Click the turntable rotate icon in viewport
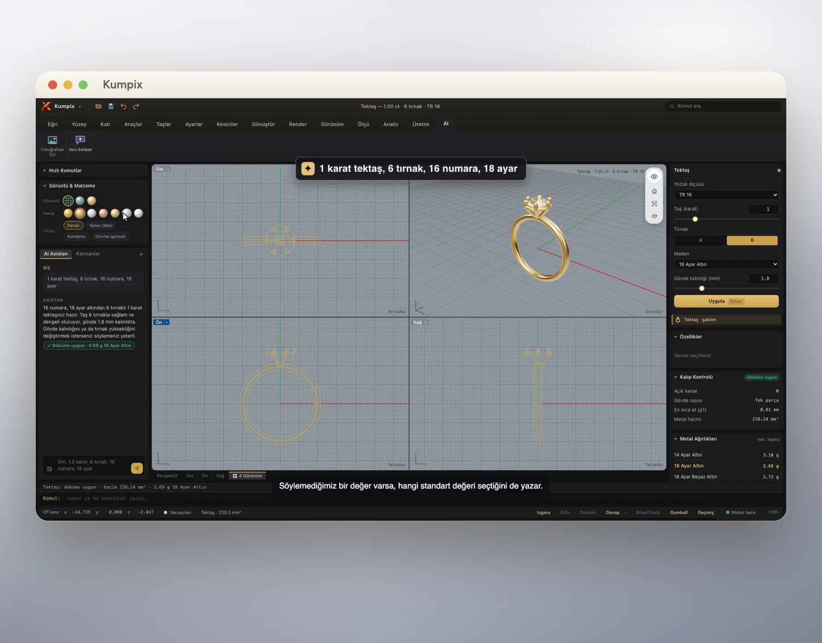Image resolution: width=822 pixels, height=643 pixels. click(x=654, y=216)
